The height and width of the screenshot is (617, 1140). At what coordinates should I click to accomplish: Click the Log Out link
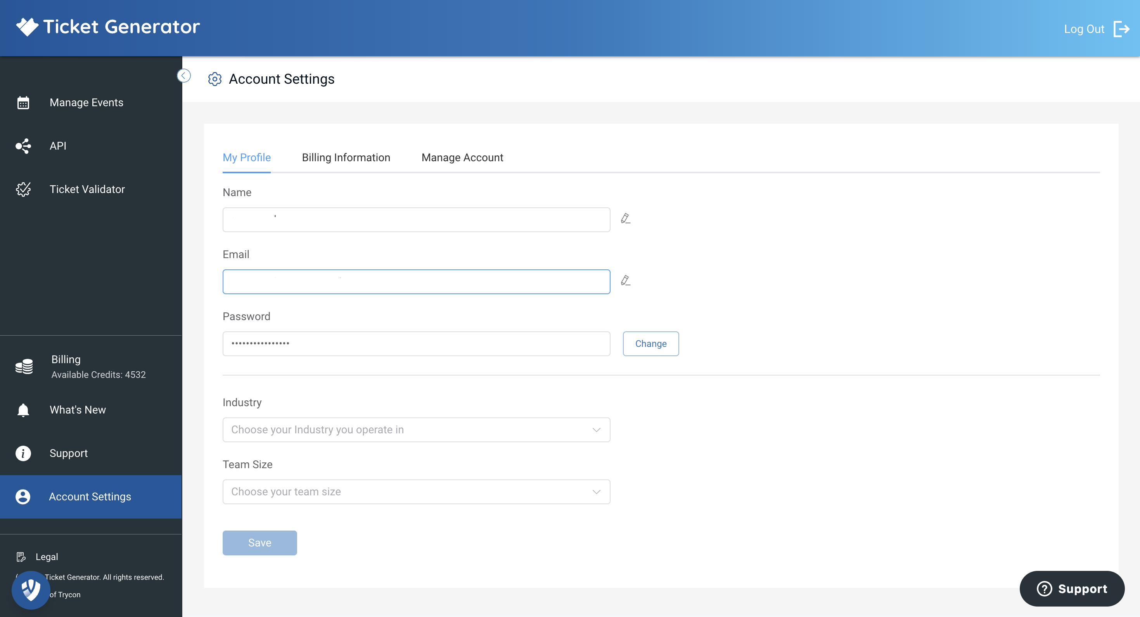1084,29
